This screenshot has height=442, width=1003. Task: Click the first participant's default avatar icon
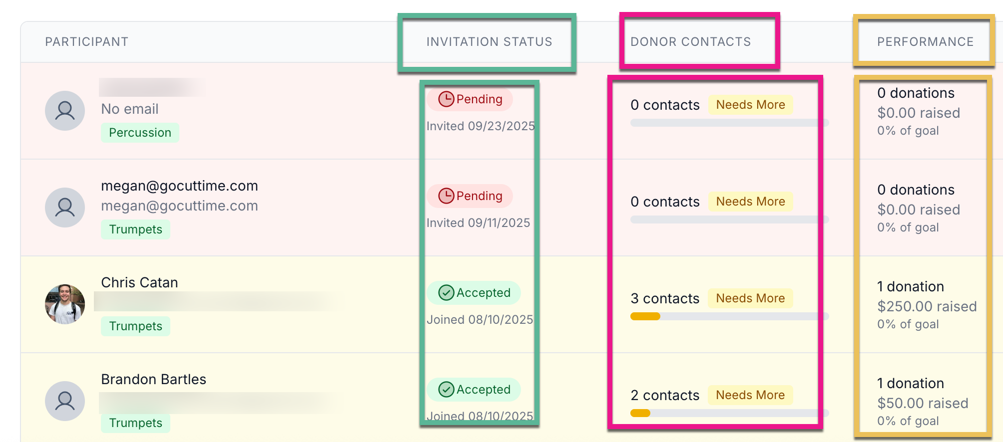click(65, 111)
